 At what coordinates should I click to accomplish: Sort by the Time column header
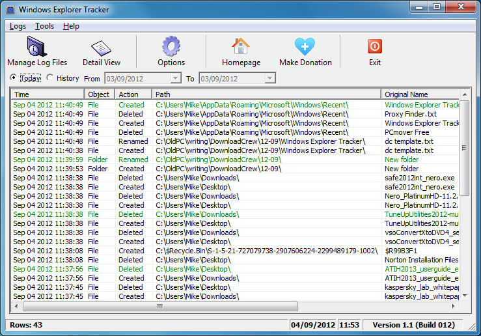[x=48, y=94]
